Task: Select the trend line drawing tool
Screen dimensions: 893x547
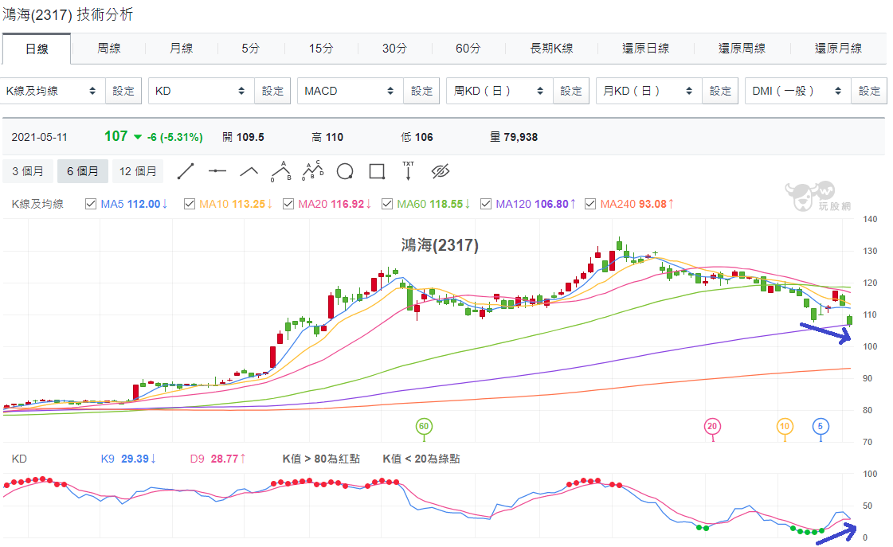Action: point(186,170)
